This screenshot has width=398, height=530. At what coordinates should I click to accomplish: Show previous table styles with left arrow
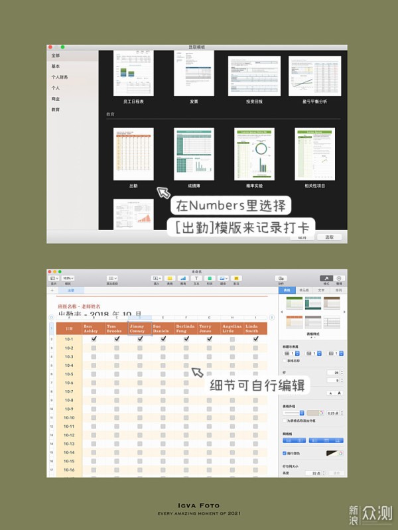[282, 312]
